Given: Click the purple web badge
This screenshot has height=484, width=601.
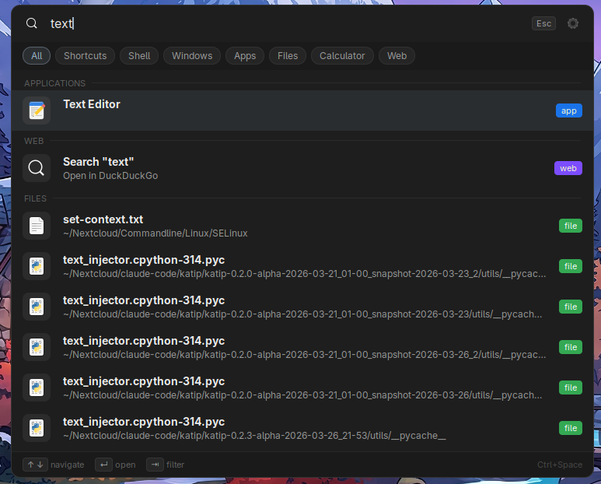Looking at the screenshot, I should 568,168.
